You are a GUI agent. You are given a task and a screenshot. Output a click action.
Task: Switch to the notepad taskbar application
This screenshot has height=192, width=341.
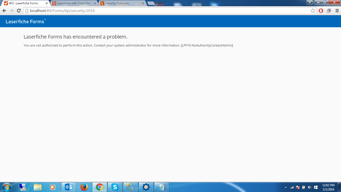pyautogui.click(x=162, y=187)
